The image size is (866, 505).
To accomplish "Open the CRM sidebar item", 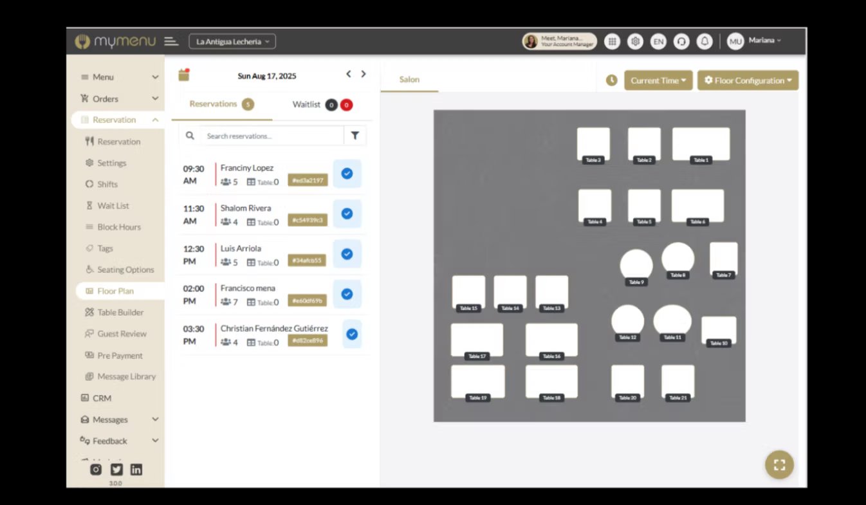I will coord(102,398).
